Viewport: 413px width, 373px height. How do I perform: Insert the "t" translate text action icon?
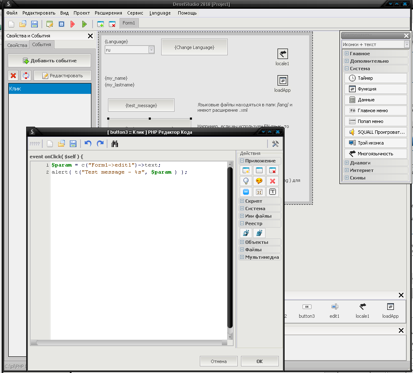point(272,192)
